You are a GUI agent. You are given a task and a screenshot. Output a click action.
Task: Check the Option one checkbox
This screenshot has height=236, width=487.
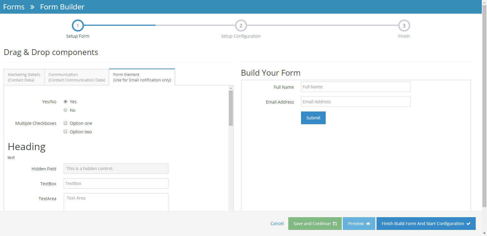[65, 123]
